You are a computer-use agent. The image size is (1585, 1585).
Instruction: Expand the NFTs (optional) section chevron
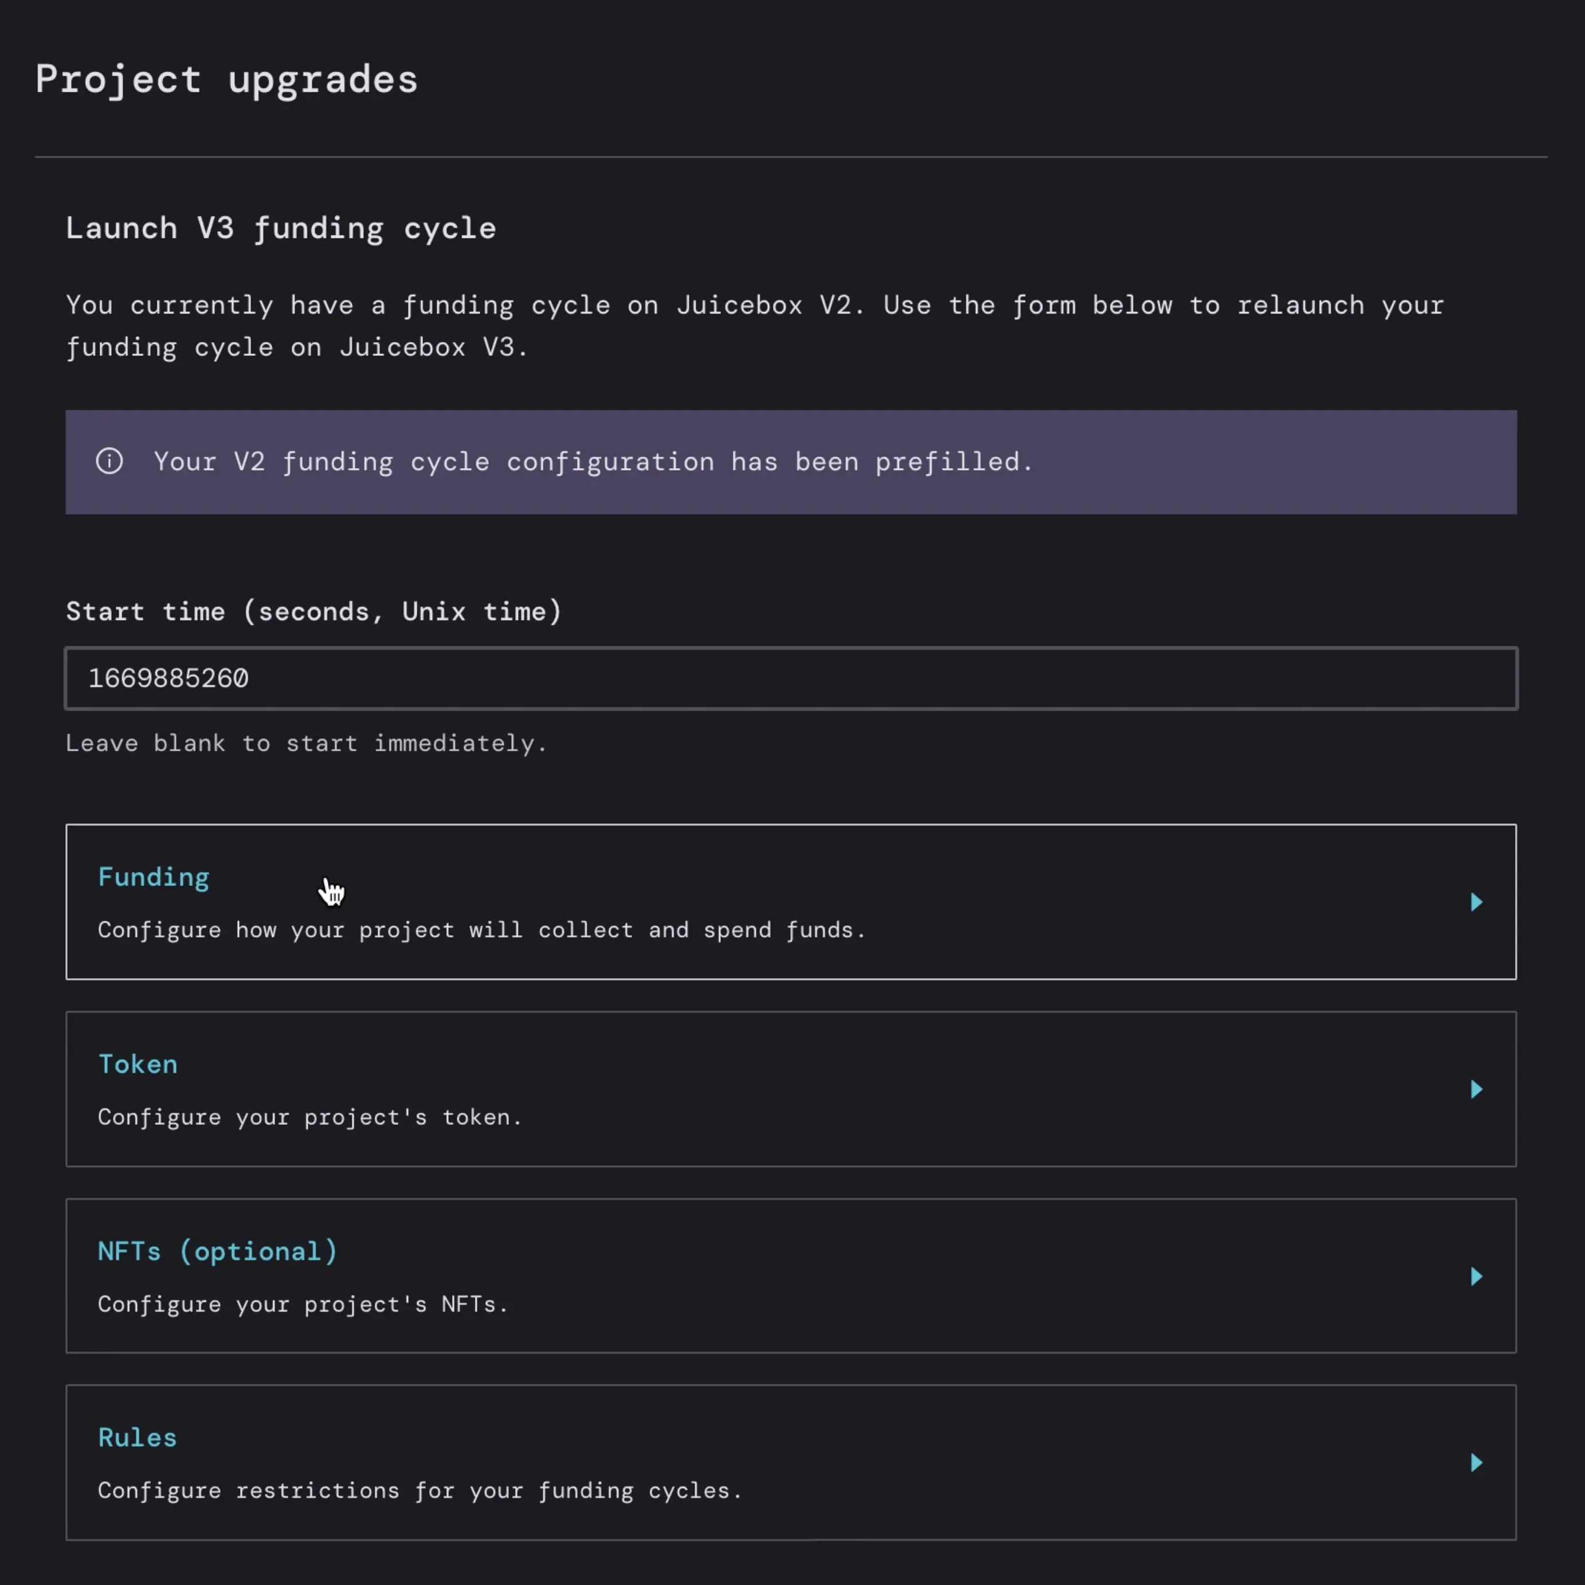click(x=1476, y=1277)
